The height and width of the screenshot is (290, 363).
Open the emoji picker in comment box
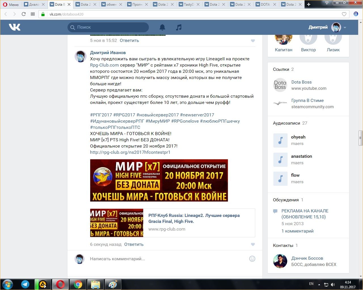(252, 259)
